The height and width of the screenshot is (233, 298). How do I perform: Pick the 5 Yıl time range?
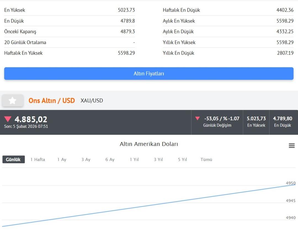coord(182,159)
